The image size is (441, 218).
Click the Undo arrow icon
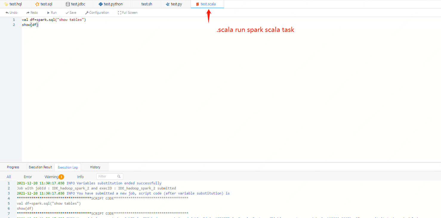[7, 13]
